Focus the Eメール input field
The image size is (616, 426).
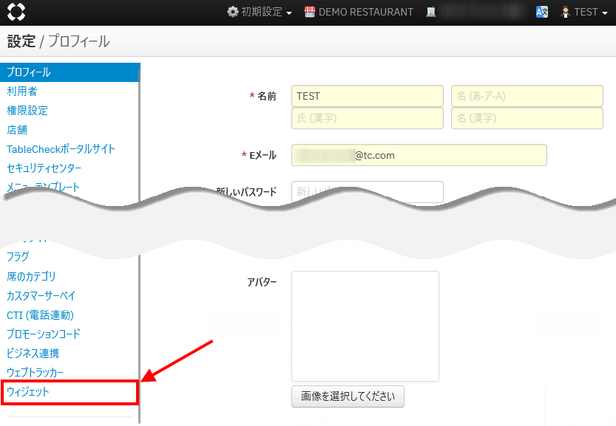[x=419, y=155]
